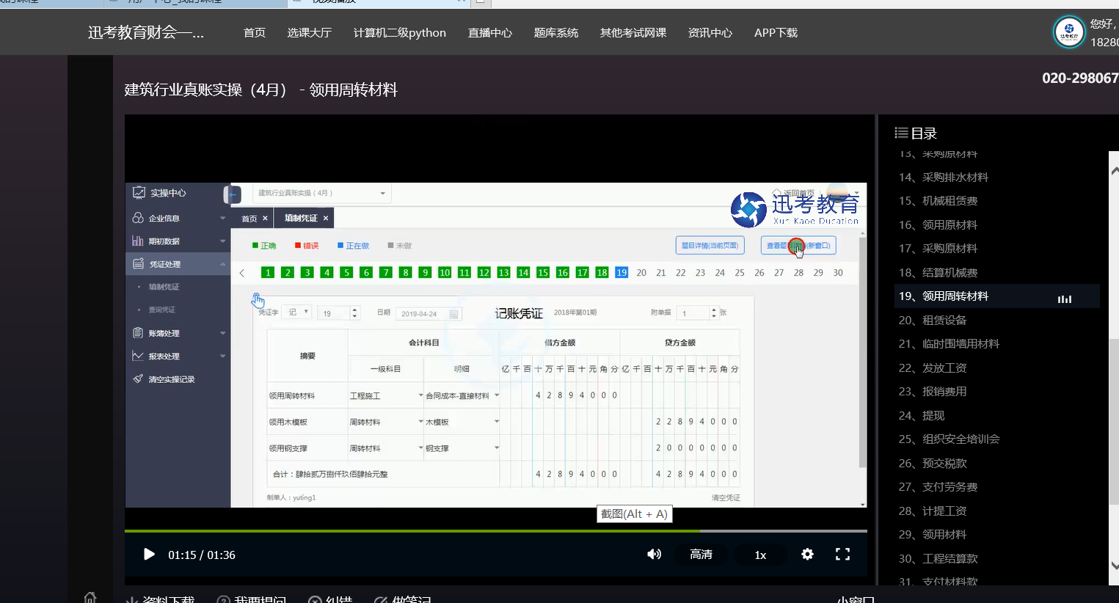1119x603 pixels.
Task: Mute the video using the speaker icon
Action: 654,555
